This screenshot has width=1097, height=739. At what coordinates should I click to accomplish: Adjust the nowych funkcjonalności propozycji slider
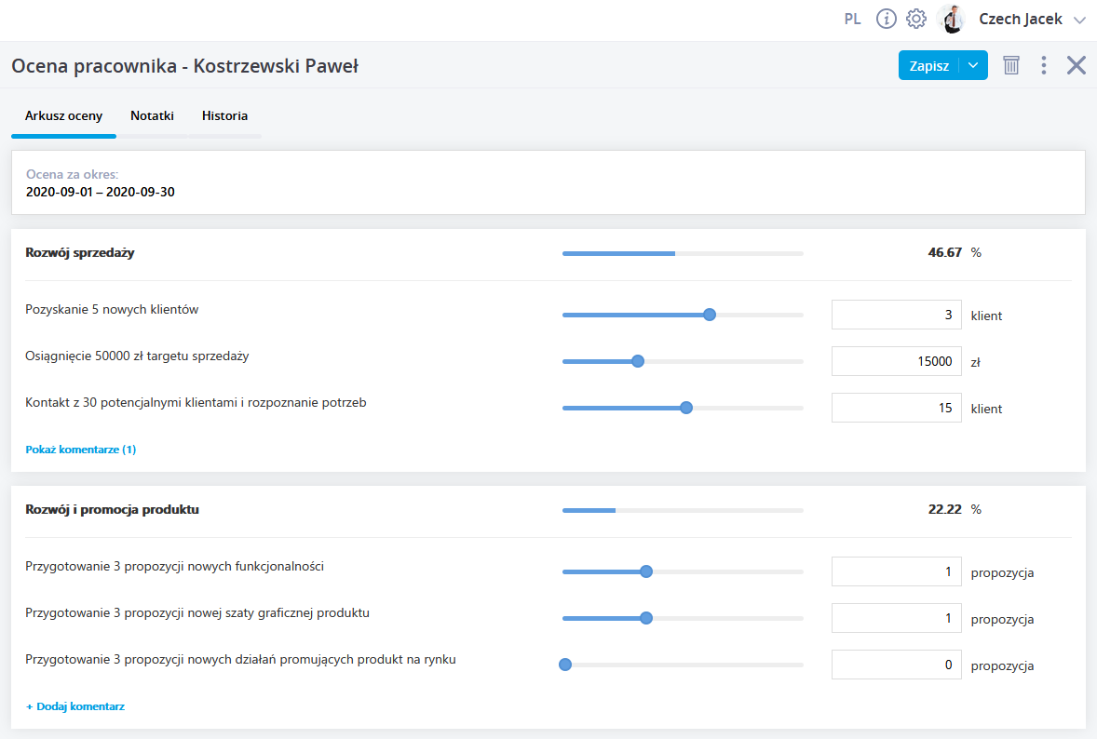683,571
